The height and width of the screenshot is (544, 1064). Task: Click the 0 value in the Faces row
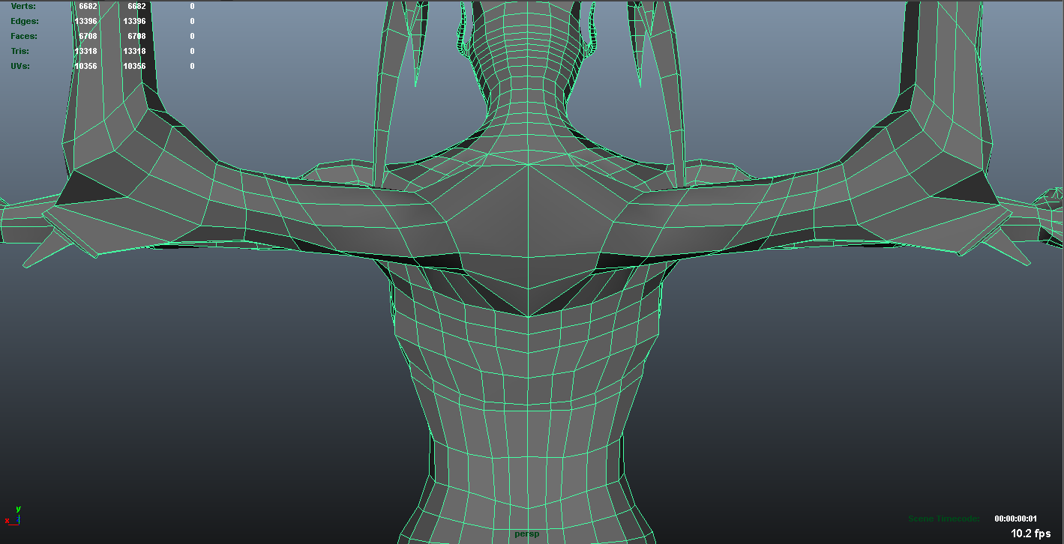click(x=192, y=36)
